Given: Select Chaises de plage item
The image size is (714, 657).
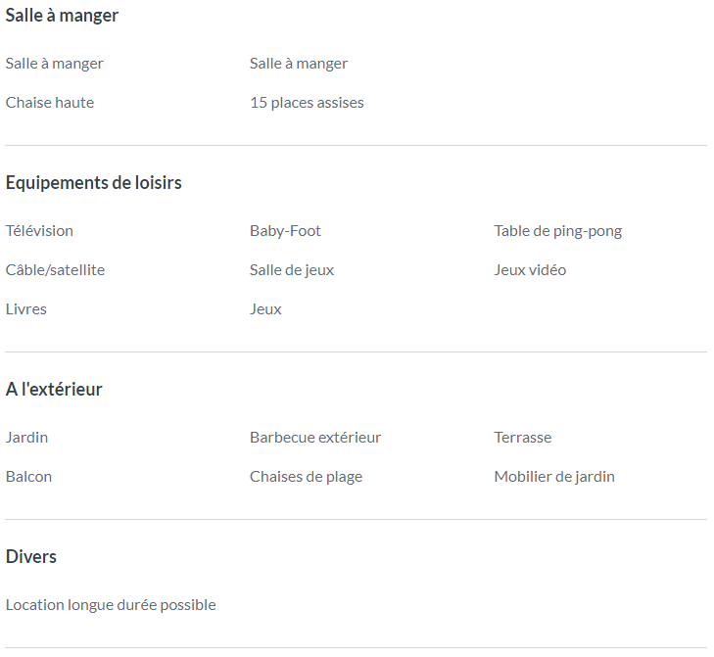Looking at the screenshot, I should [x=306, y=477].
